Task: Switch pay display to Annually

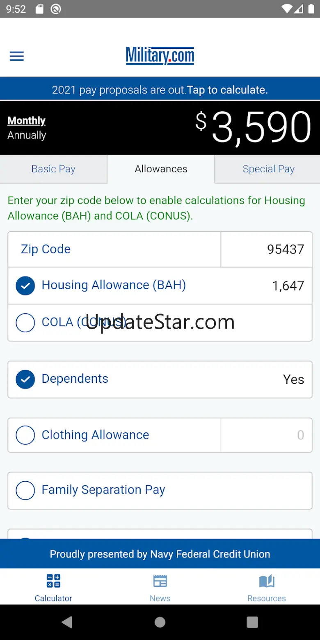Action: coord(27,135)
